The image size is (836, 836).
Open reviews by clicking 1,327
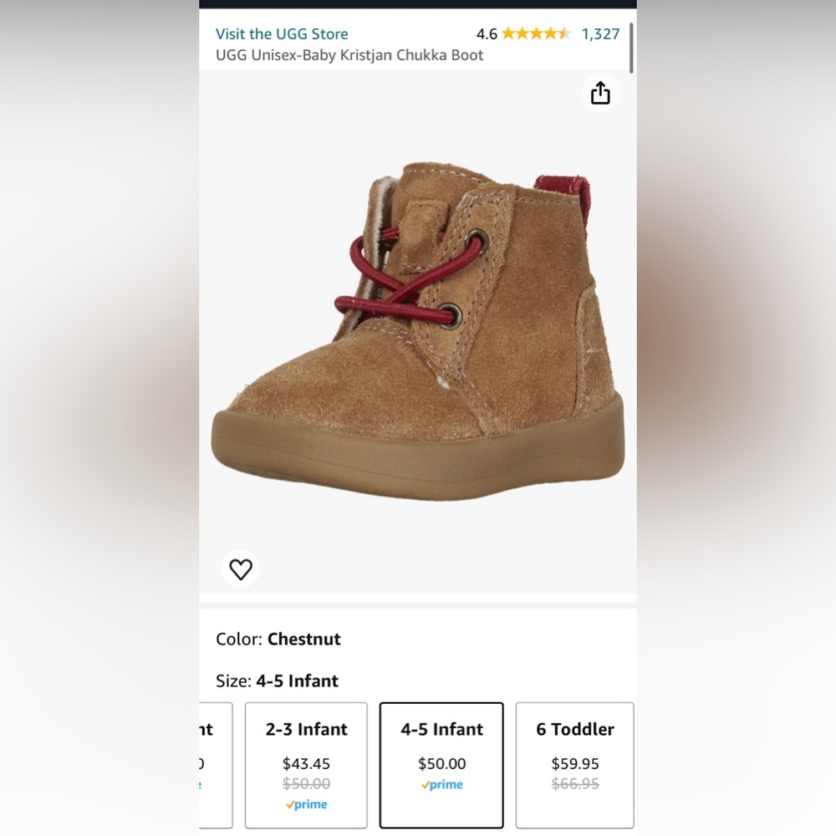point(599,33)
